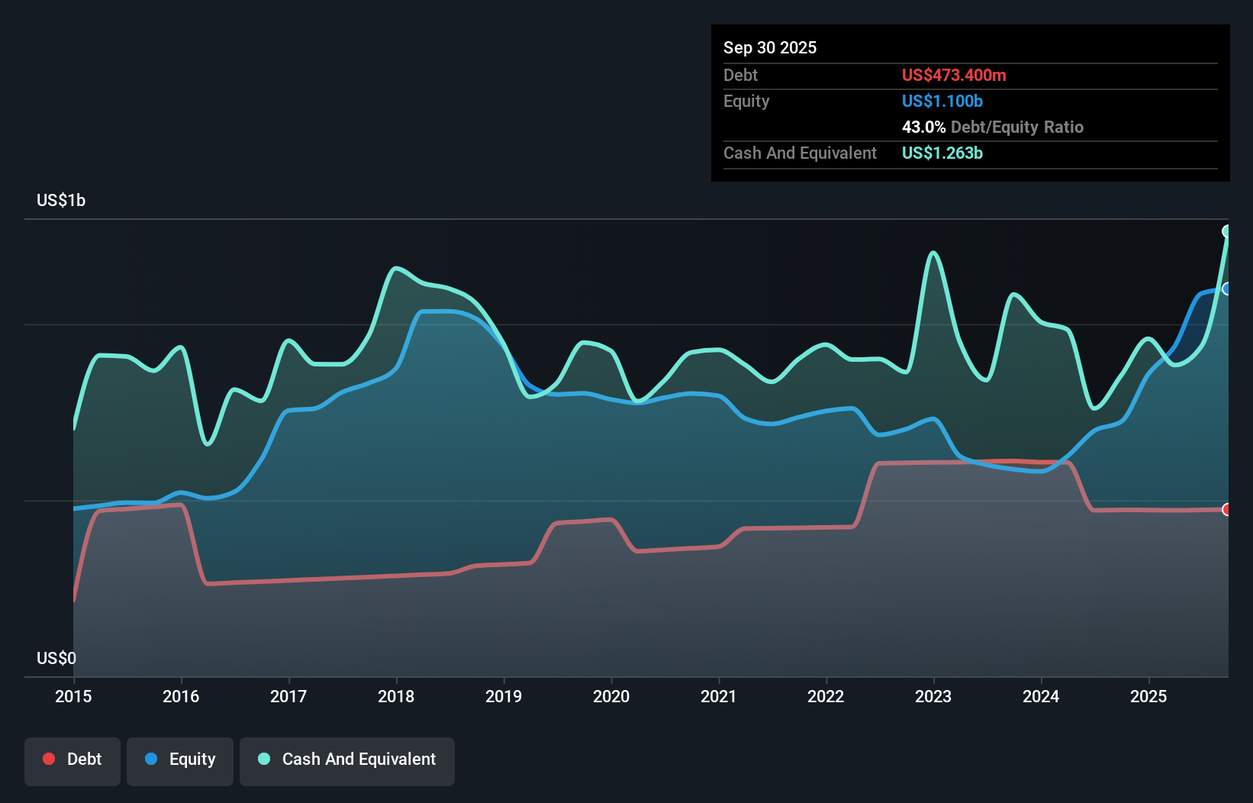Viewport: 1253px width, 803px height.
Task: Click the 2020 x-axis label
Action: [x=611, y=696]
